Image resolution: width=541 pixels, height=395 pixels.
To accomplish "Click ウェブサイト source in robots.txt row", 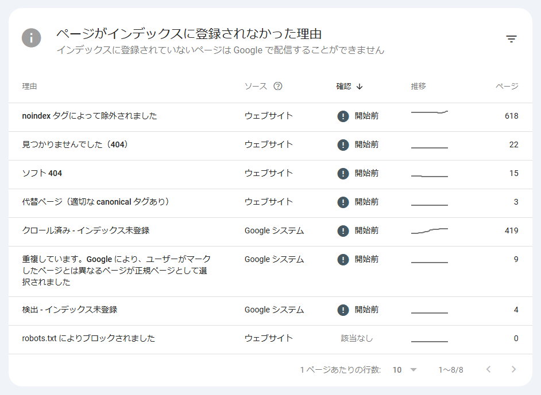I will [x=269, y=338].
